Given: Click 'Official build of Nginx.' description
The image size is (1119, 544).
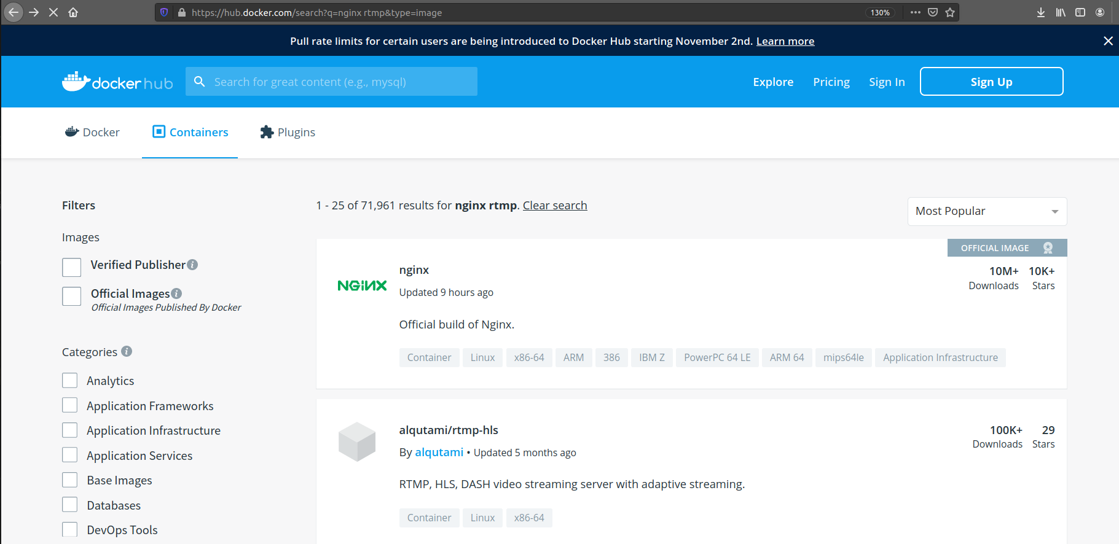Looking at the screenshot, I should pyautogui.click(x=457, y=324).
